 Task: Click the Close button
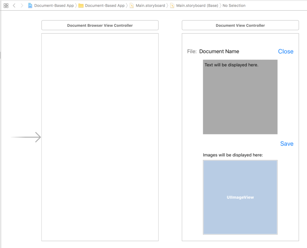pyautogui.click(x=285, y=51)
